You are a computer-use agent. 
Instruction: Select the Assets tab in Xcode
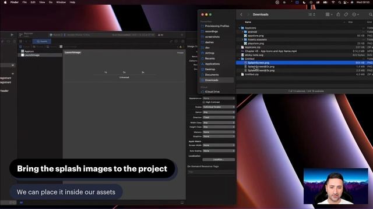tap(42, 41)
